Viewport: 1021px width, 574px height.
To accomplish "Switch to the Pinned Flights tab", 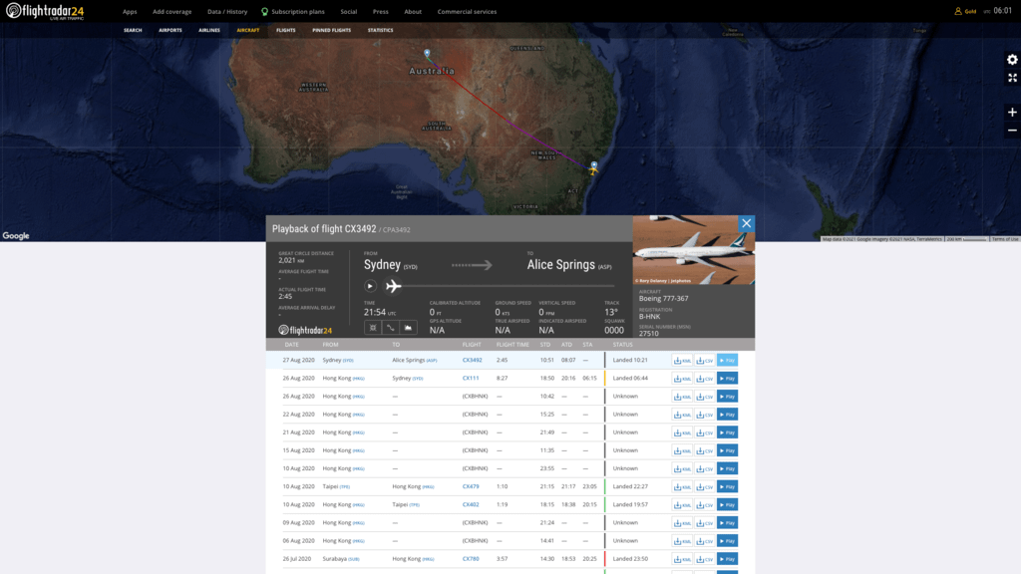I will click(x=331, y=30).
